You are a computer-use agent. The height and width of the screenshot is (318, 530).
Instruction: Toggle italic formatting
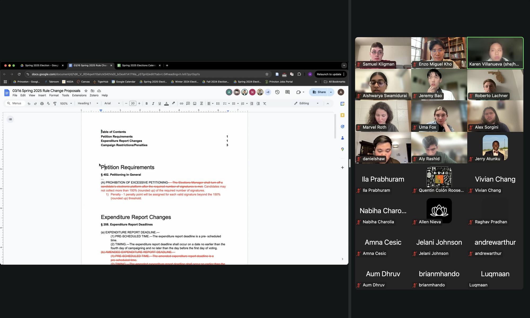coord(153,103)
